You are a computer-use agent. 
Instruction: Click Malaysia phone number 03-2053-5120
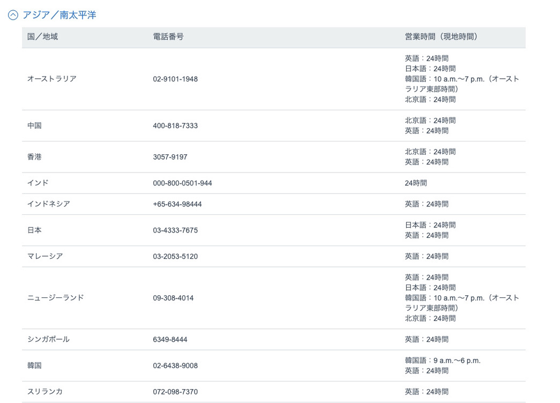coord(175,257)
